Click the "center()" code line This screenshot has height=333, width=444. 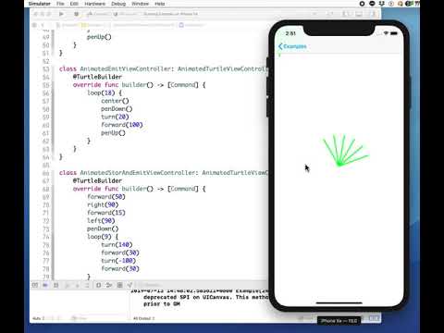pyautogui.click(x=115, y=101)
